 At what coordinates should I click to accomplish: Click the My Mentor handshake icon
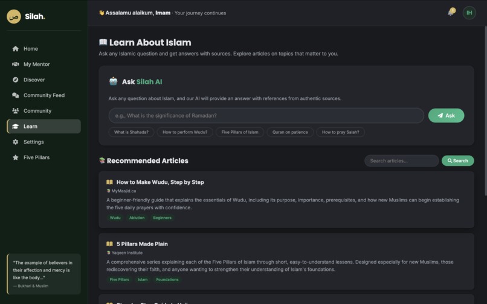pos(15,64)
